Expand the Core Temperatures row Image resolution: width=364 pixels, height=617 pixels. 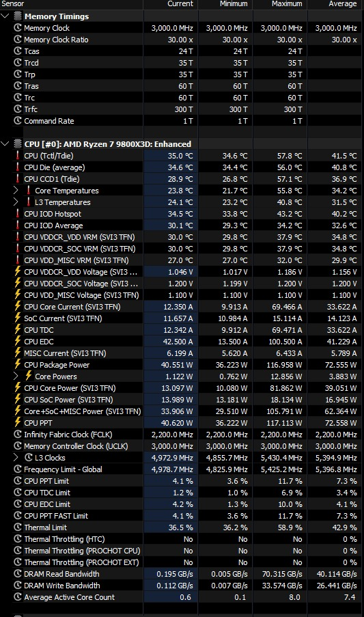16,191
